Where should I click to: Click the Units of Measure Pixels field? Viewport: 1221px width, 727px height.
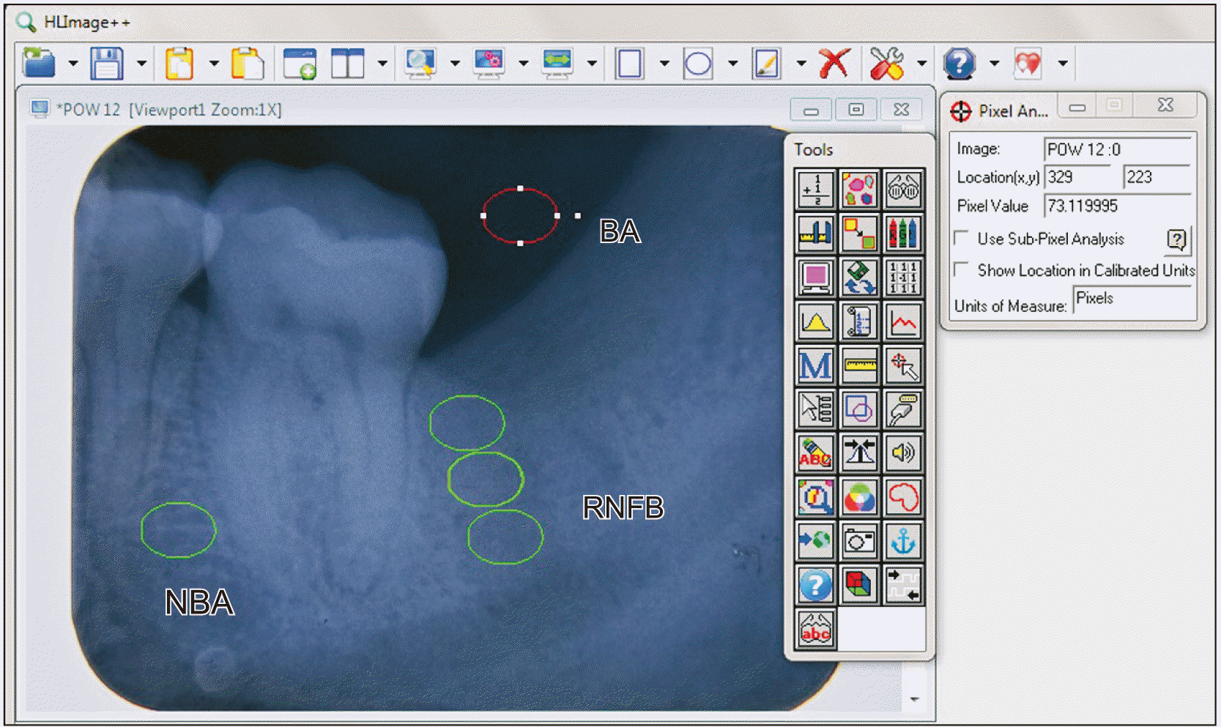coord(1134,299)
